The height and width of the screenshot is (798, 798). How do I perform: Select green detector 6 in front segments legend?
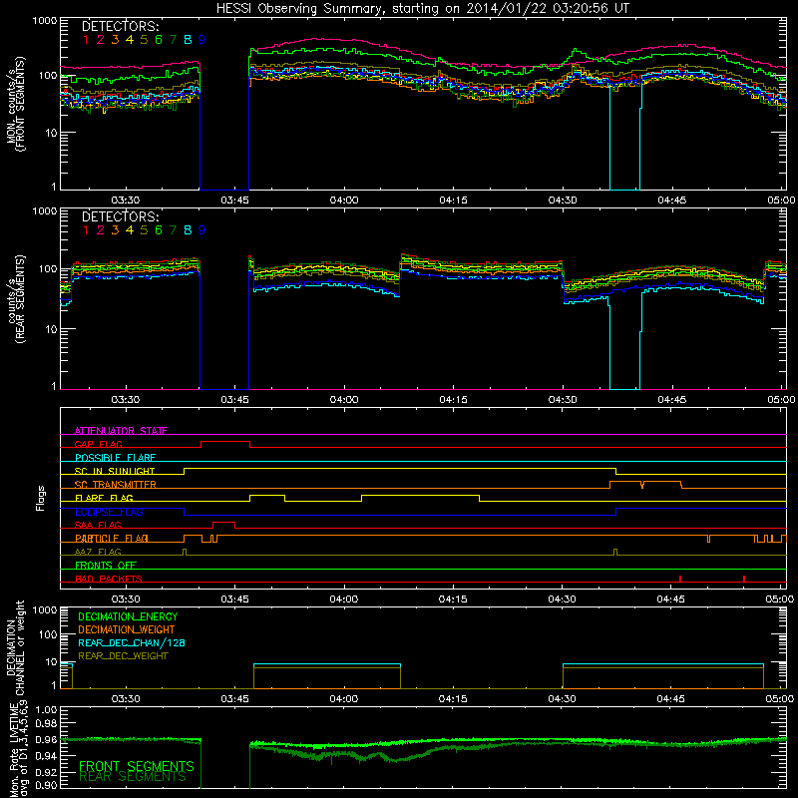(159, 40)
